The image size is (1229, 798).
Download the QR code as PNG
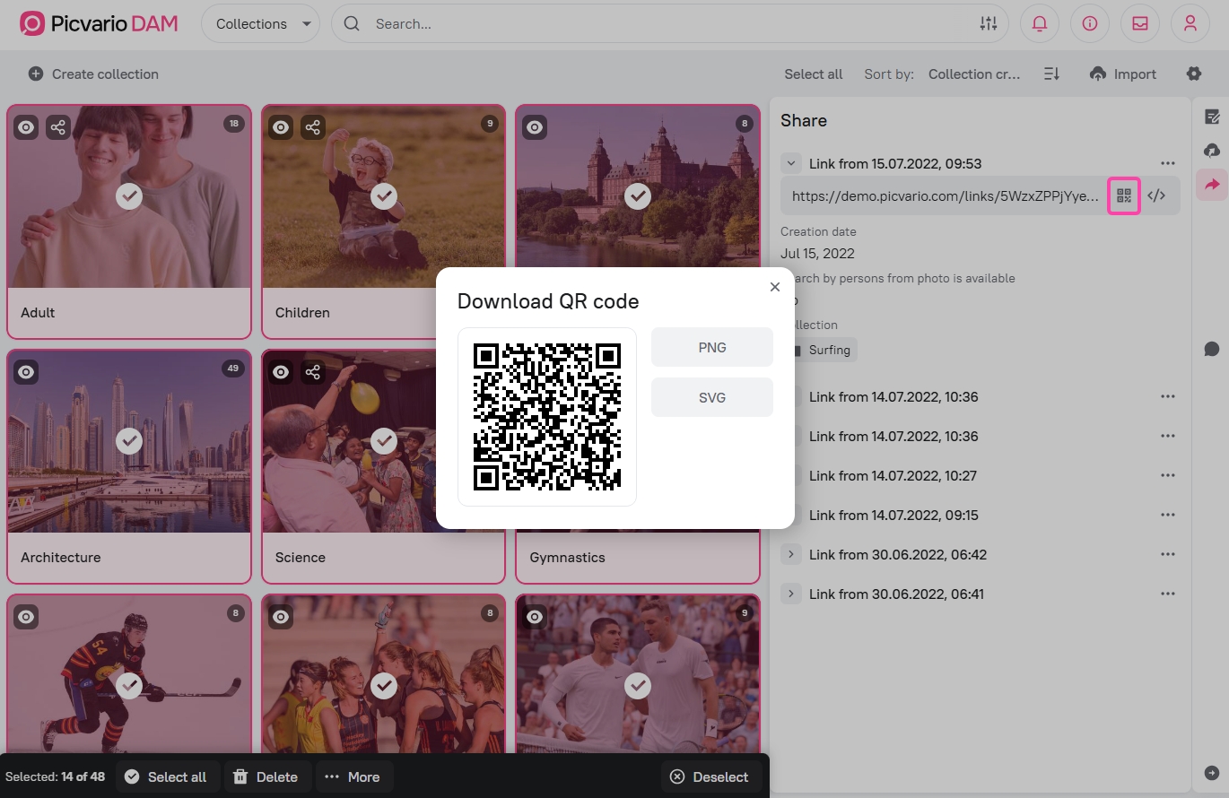pyautogui.click(x=712, y=347)
